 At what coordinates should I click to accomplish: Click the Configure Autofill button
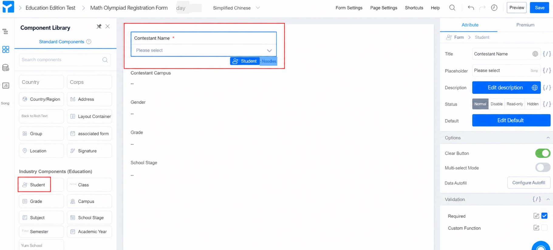[529, 183]
